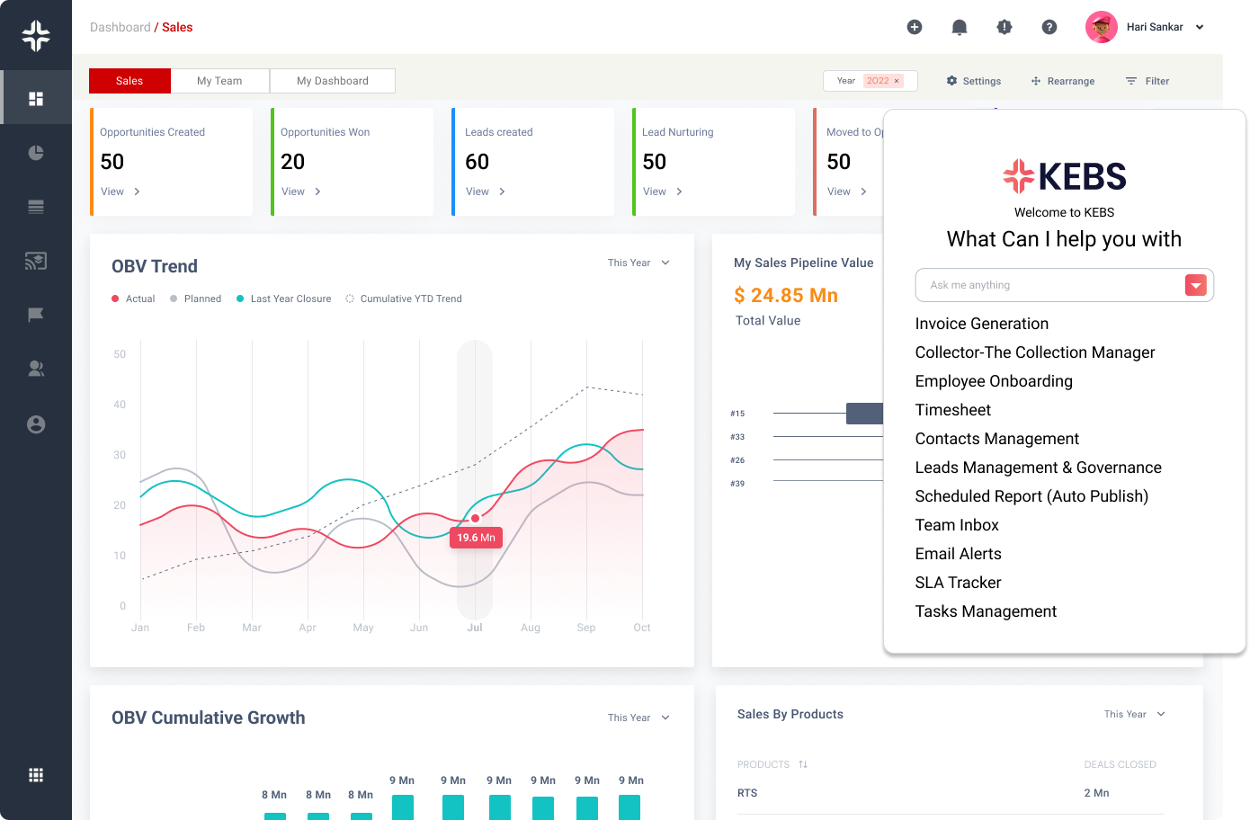This screenshot has width=1250, height=820.
Task: Switch to the My Team tab
Action: pyautogui.click(x=219, y=81)
